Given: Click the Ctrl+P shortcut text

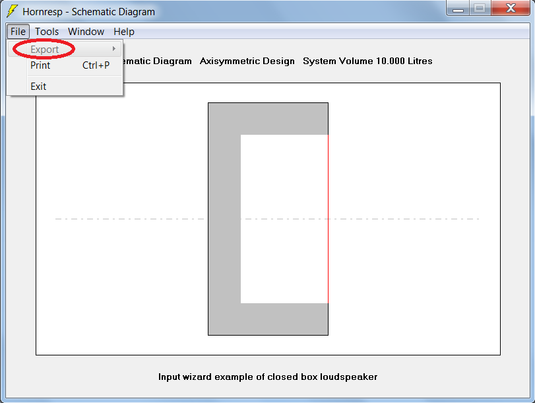Looking at the screenshot, I should coord(96,65).
